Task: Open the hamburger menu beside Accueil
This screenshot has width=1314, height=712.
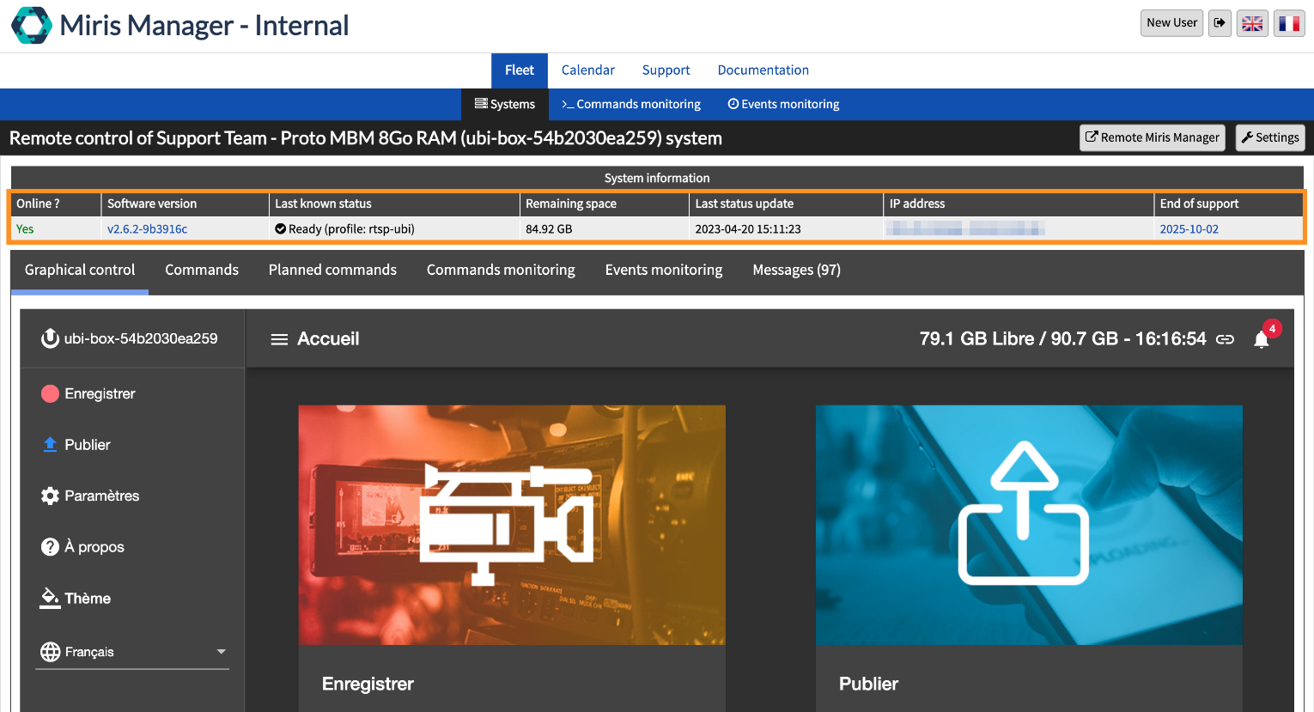Action: [279, 339]
